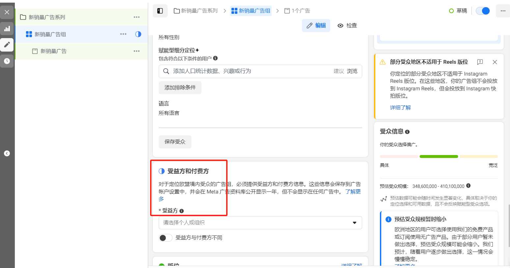Viewport: 510px width, 268px height.
Task: Click the 保存受众 button
Action: (x=175, y=142)
